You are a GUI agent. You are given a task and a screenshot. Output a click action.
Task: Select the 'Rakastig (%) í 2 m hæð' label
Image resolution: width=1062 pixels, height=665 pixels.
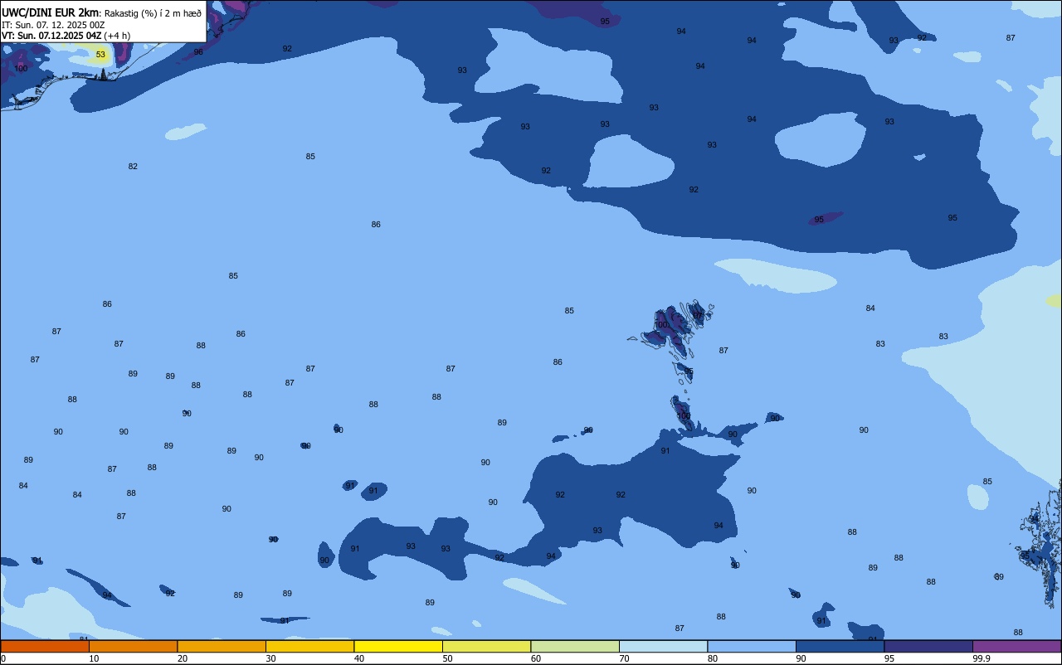(153, 13)
